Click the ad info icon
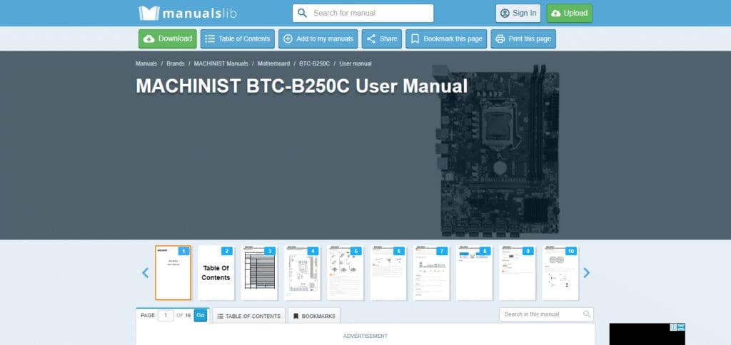731x345 pixels. click(674, 327)
